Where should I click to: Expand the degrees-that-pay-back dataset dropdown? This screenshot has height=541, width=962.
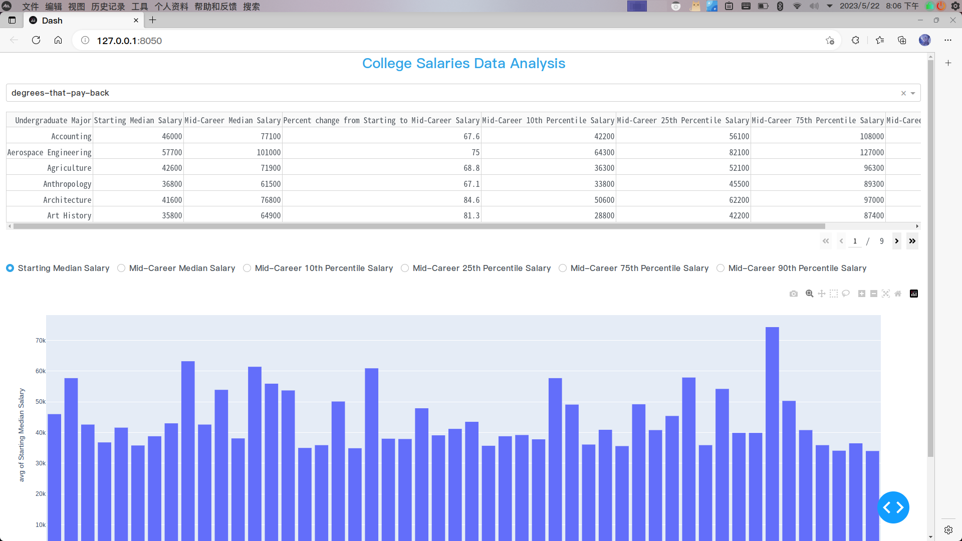pos(913,93)
